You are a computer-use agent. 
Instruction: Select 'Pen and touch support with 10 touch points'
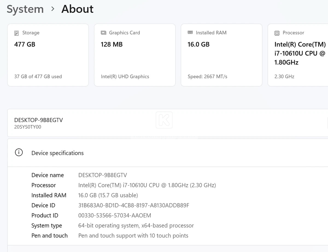coord(133,236)
